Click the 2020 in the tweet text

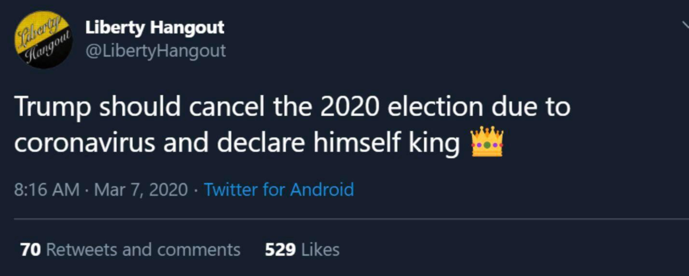(349, 107)
